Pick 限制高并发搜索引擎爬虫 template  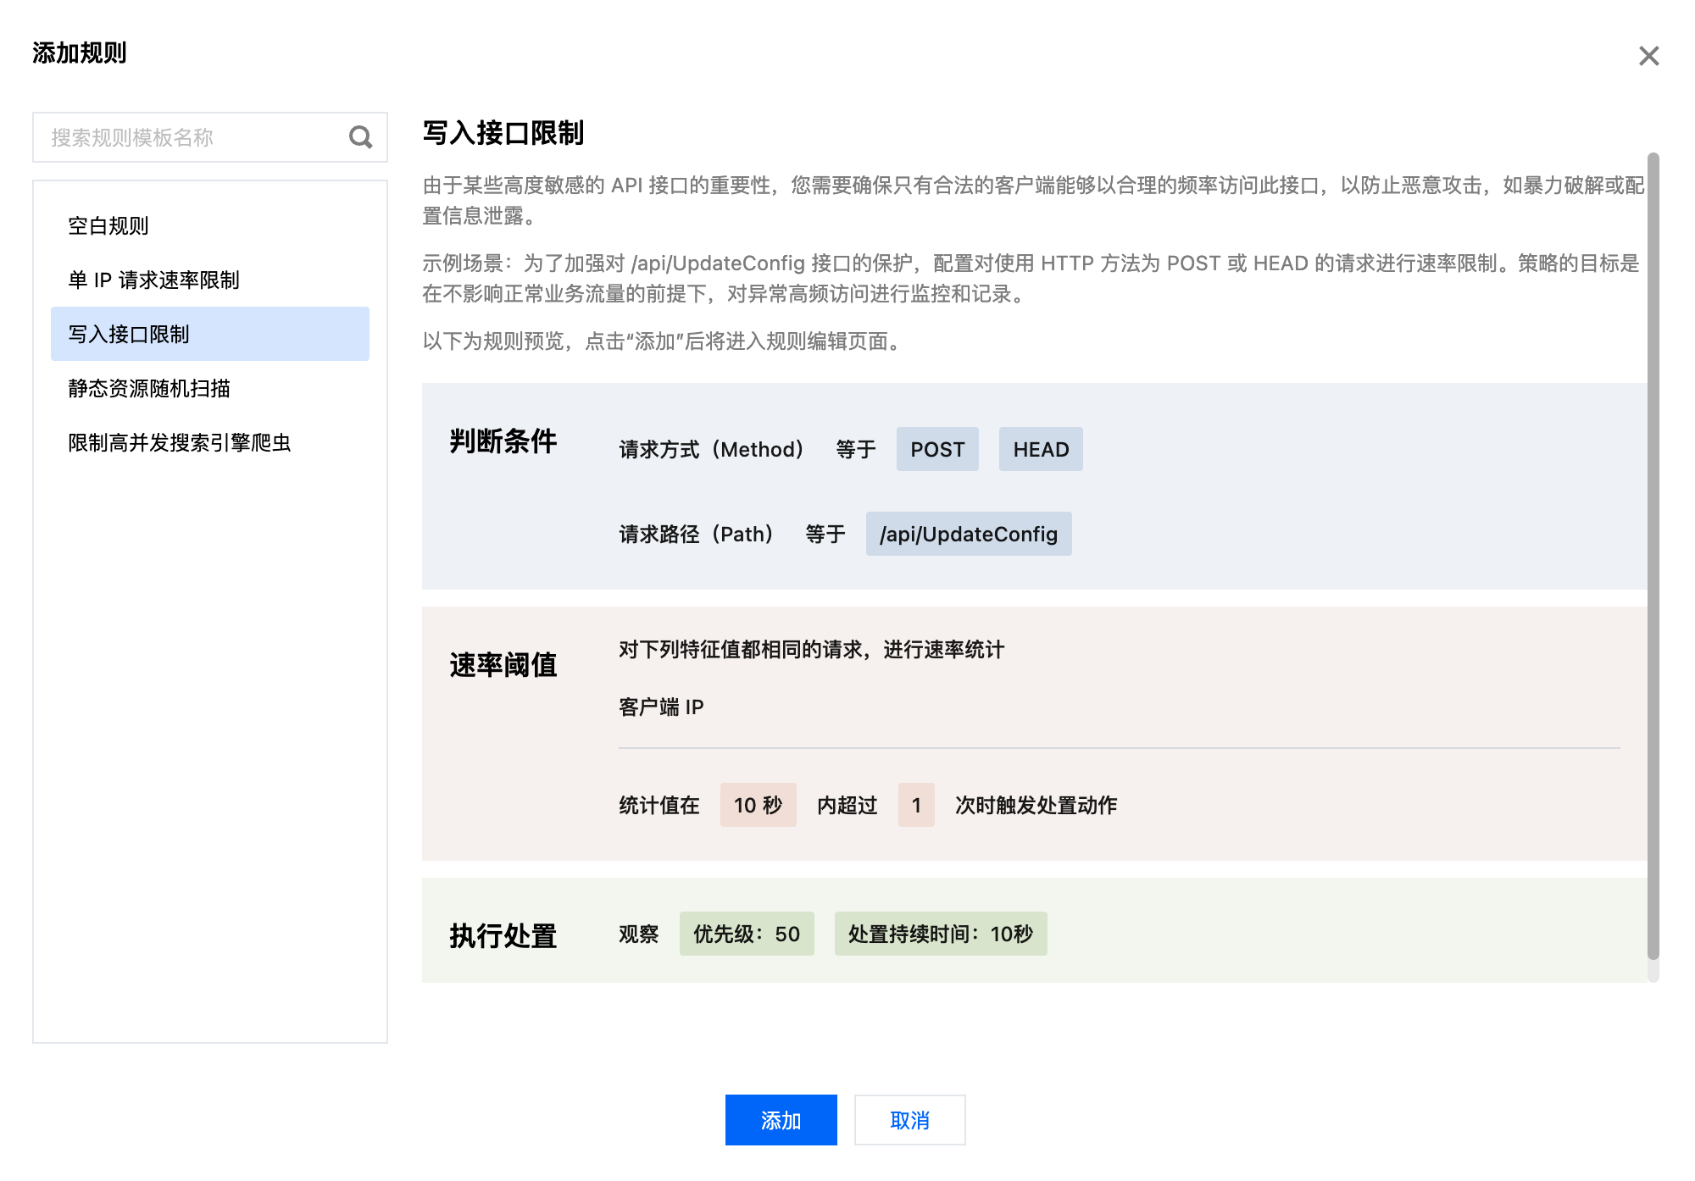click(x=180, y=443)
